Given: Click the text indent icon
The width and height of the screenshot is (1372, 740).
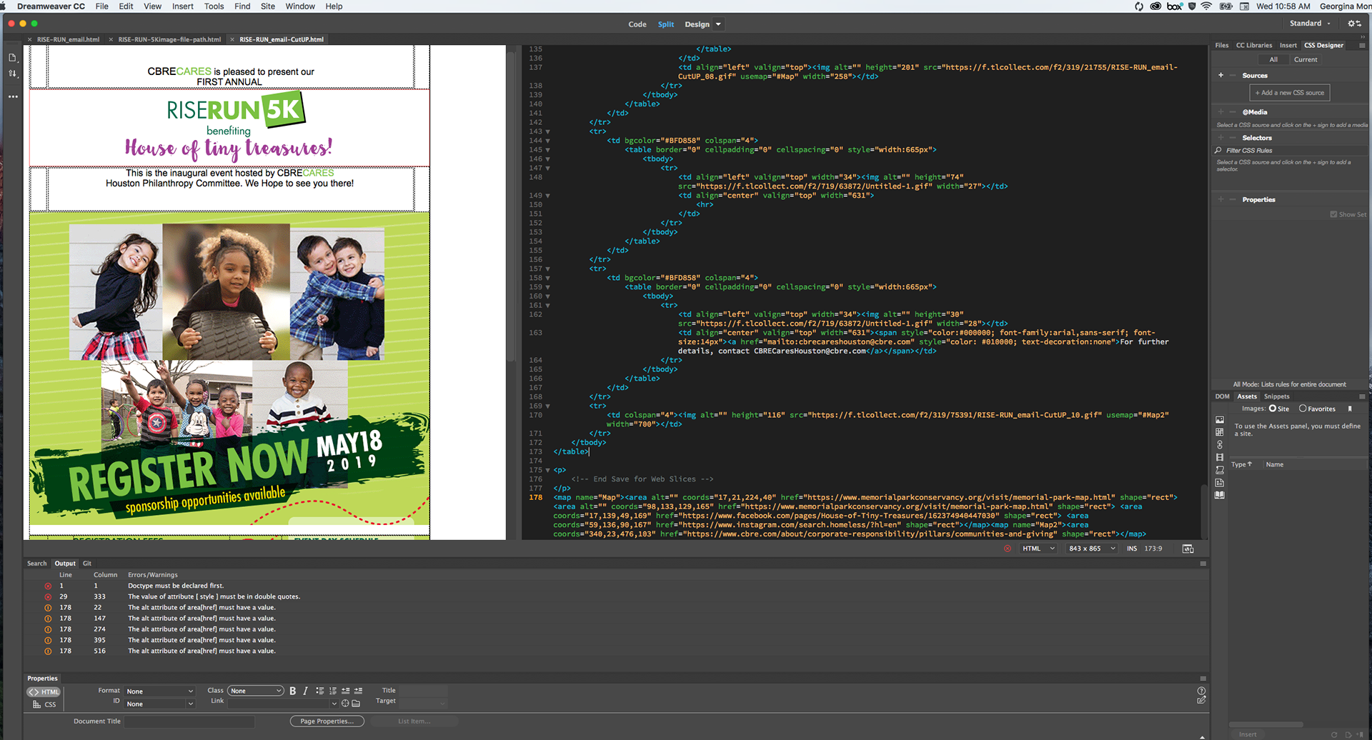Looking at the screenshot, I should coord(358,691).
